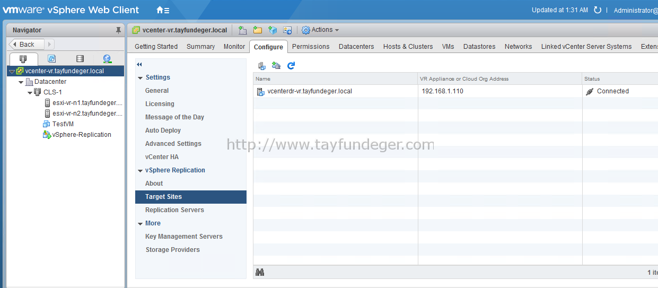Screen dimensions: 658x288
Task: Select the Configure tab
Action: 268,47
